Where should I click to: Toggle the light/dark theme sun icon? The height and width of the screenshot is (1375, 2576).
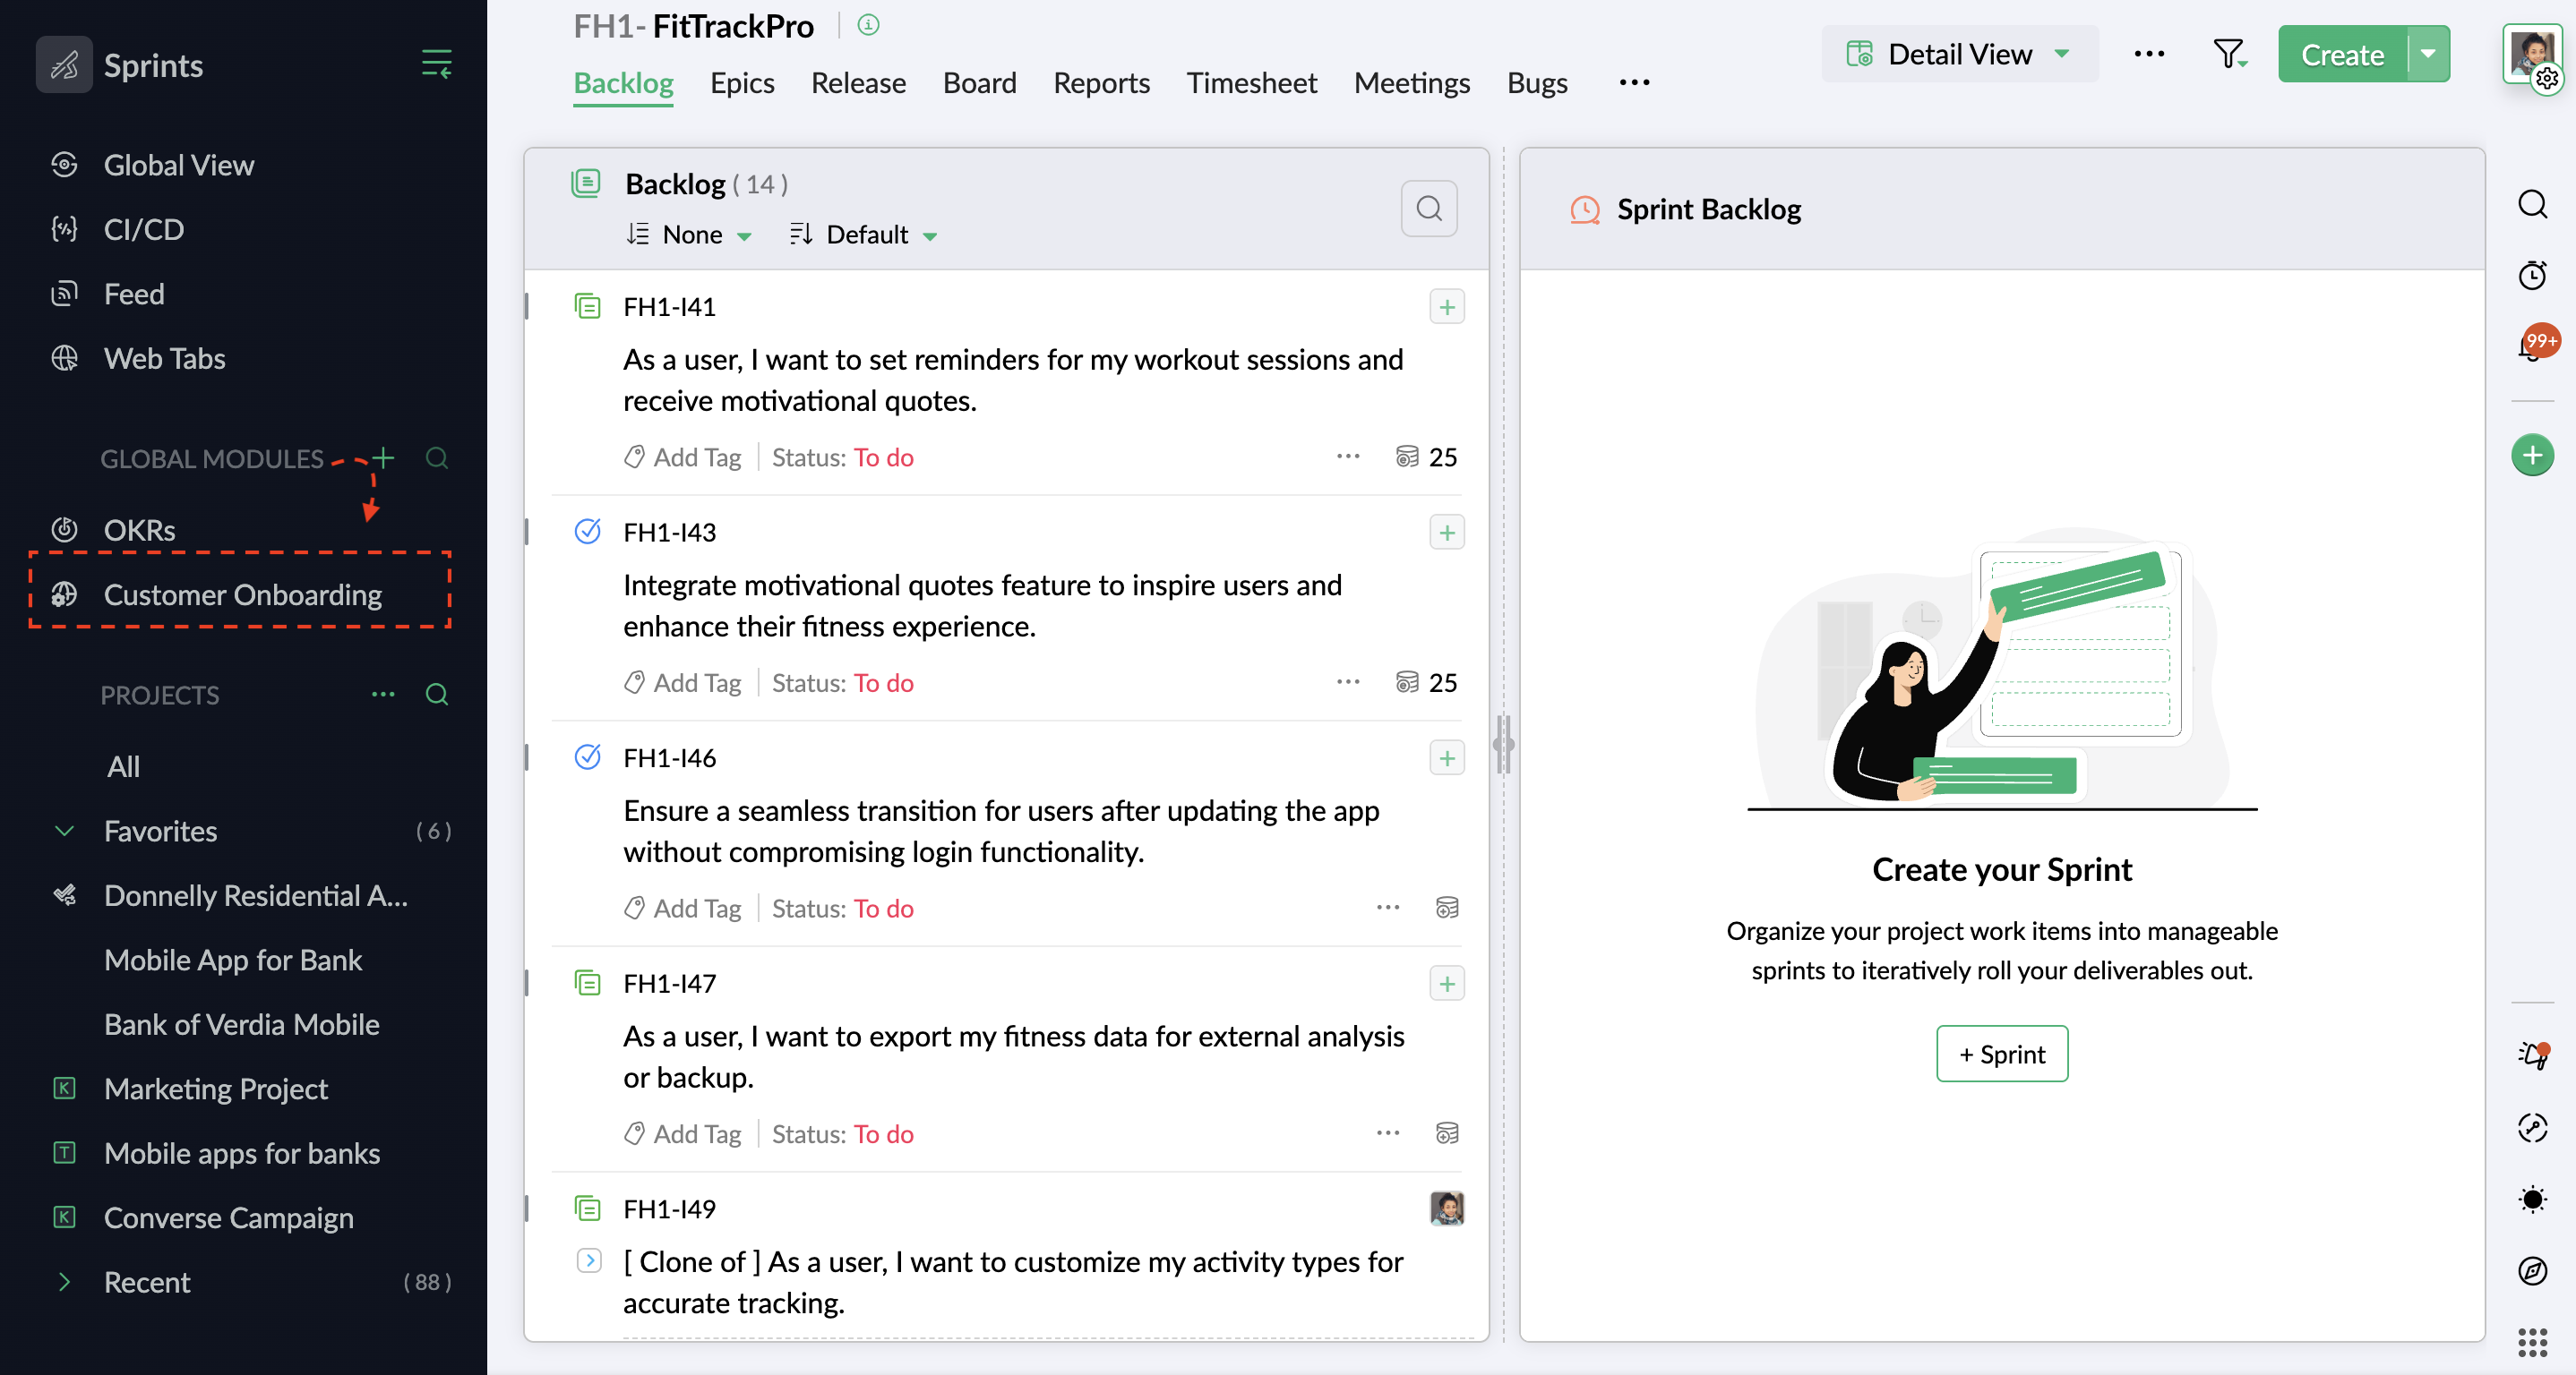coord(2532,1200)
